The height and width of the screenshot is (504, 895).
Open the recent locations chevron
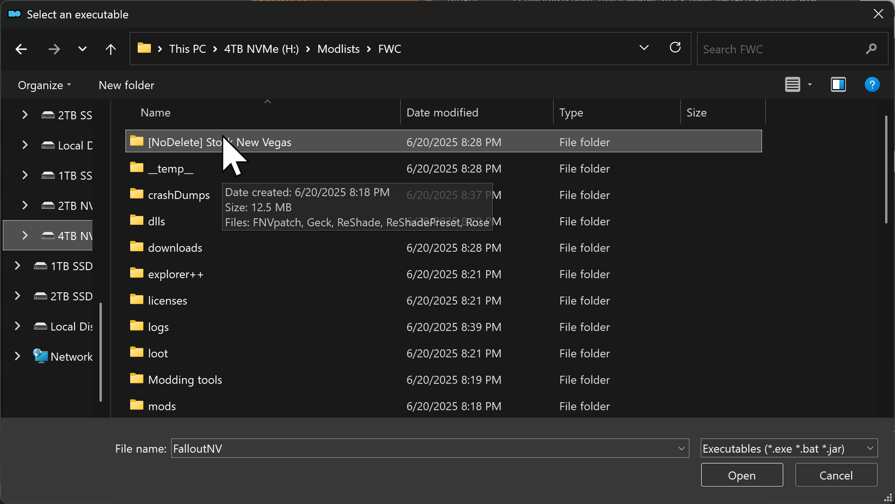pos(83,49)
